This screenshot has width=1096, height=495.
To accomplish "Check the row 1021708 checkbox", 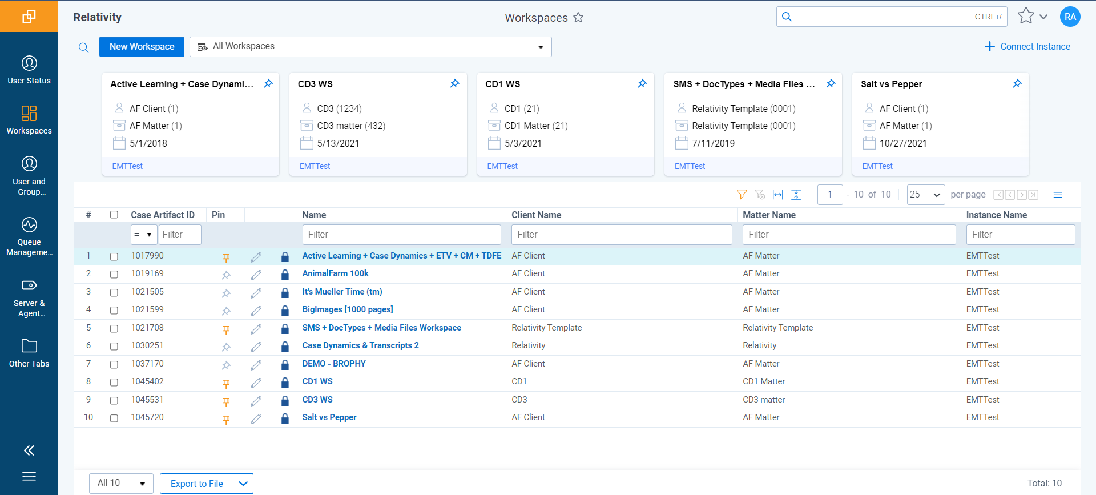I will 114,329.
